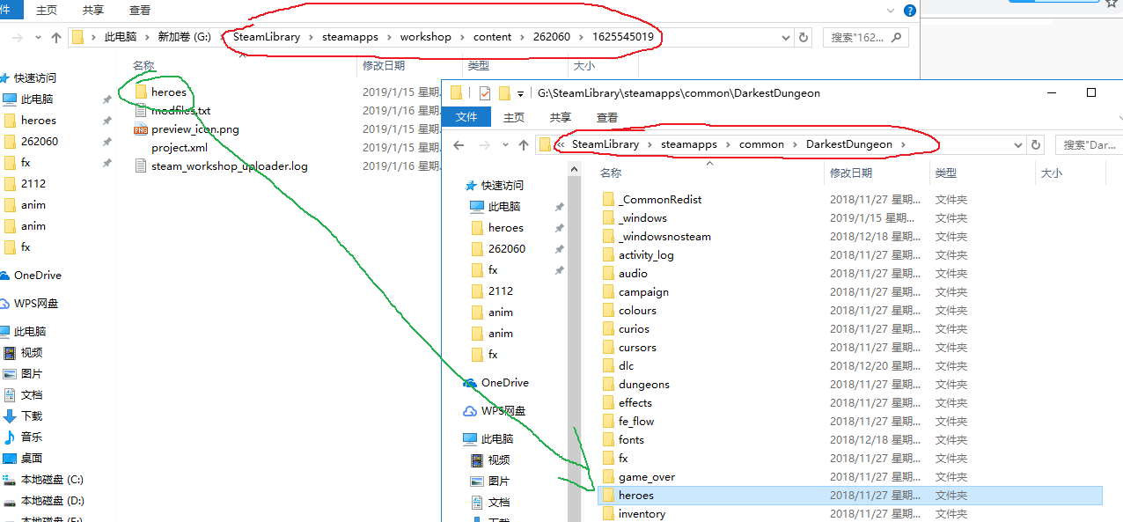The image size is (1123, 522).
Task: Select 262060 in back window sidebar
Action: click(40, 142)
